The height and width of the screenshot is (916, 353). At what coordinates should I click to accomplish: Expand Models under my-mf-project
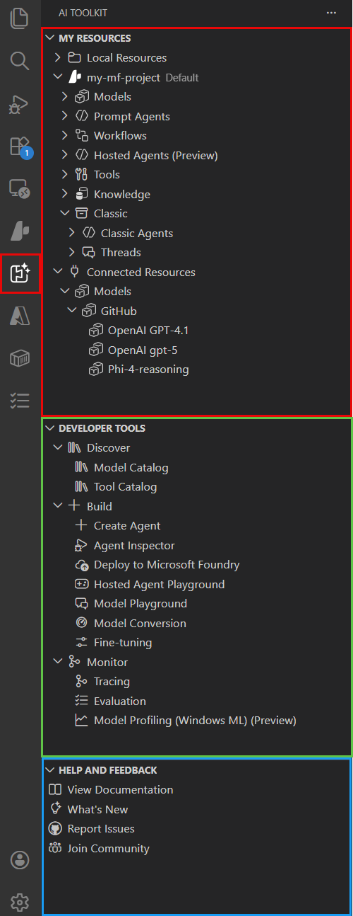(65, 97)
